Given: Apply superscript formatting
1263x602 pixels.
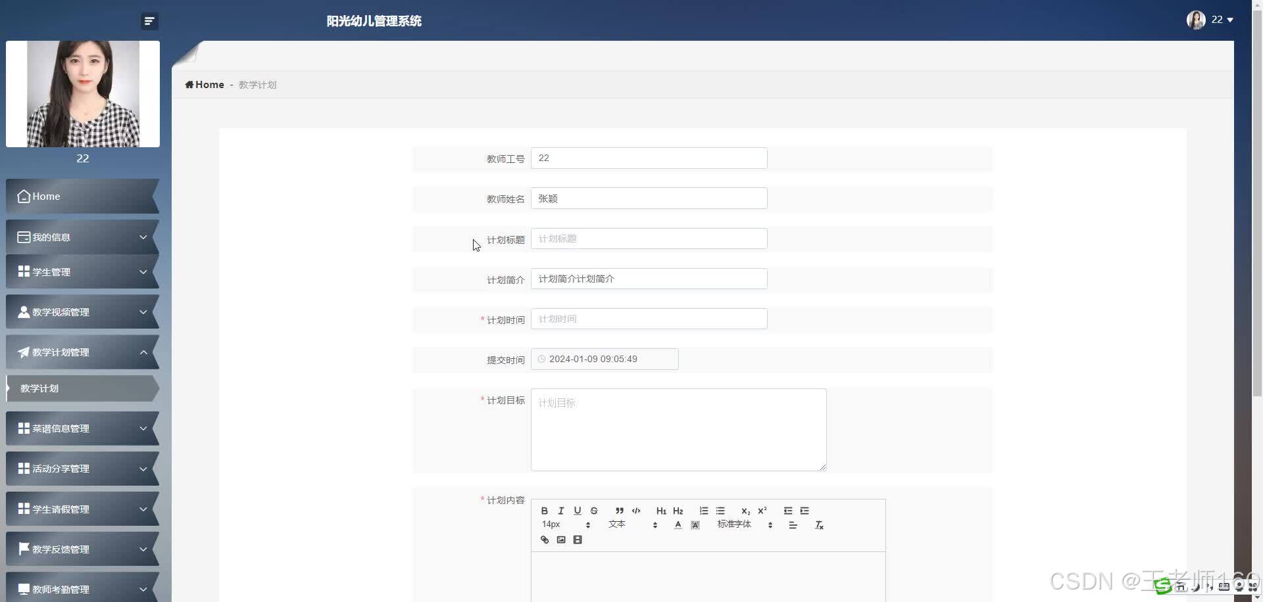Looking at the screenshot, I should point(762,511).
